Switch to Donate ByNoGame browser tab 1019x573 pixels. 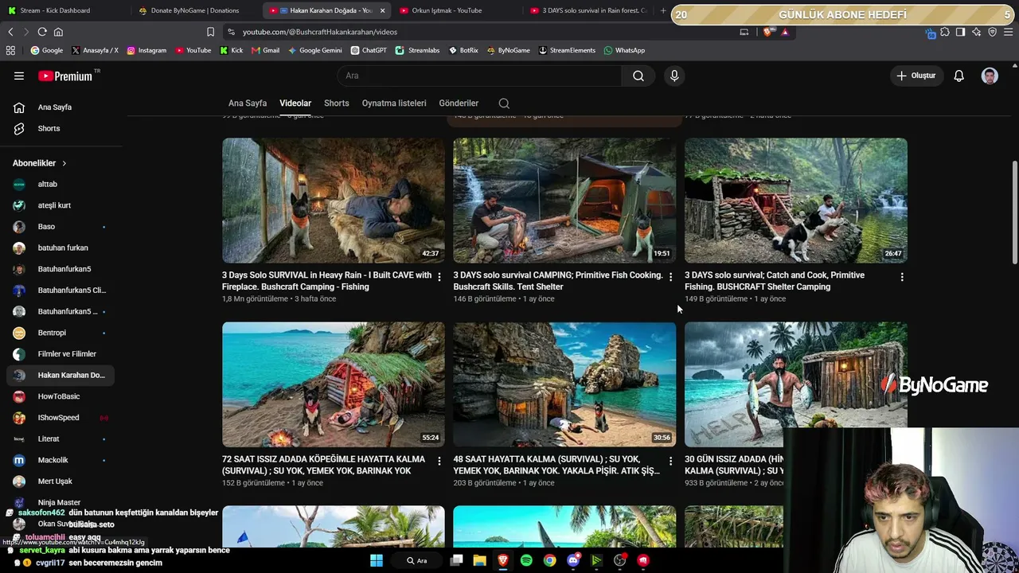click(197, 10)
